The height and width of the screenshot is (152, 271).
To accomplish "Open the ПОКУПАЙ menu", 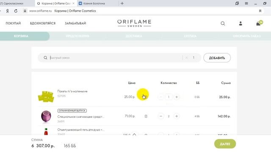I will pos(13,23).
